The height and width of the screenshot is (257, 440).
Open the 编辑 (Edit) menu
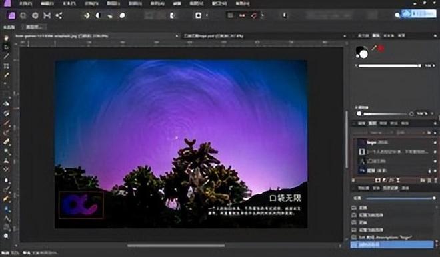coord(47,3)
